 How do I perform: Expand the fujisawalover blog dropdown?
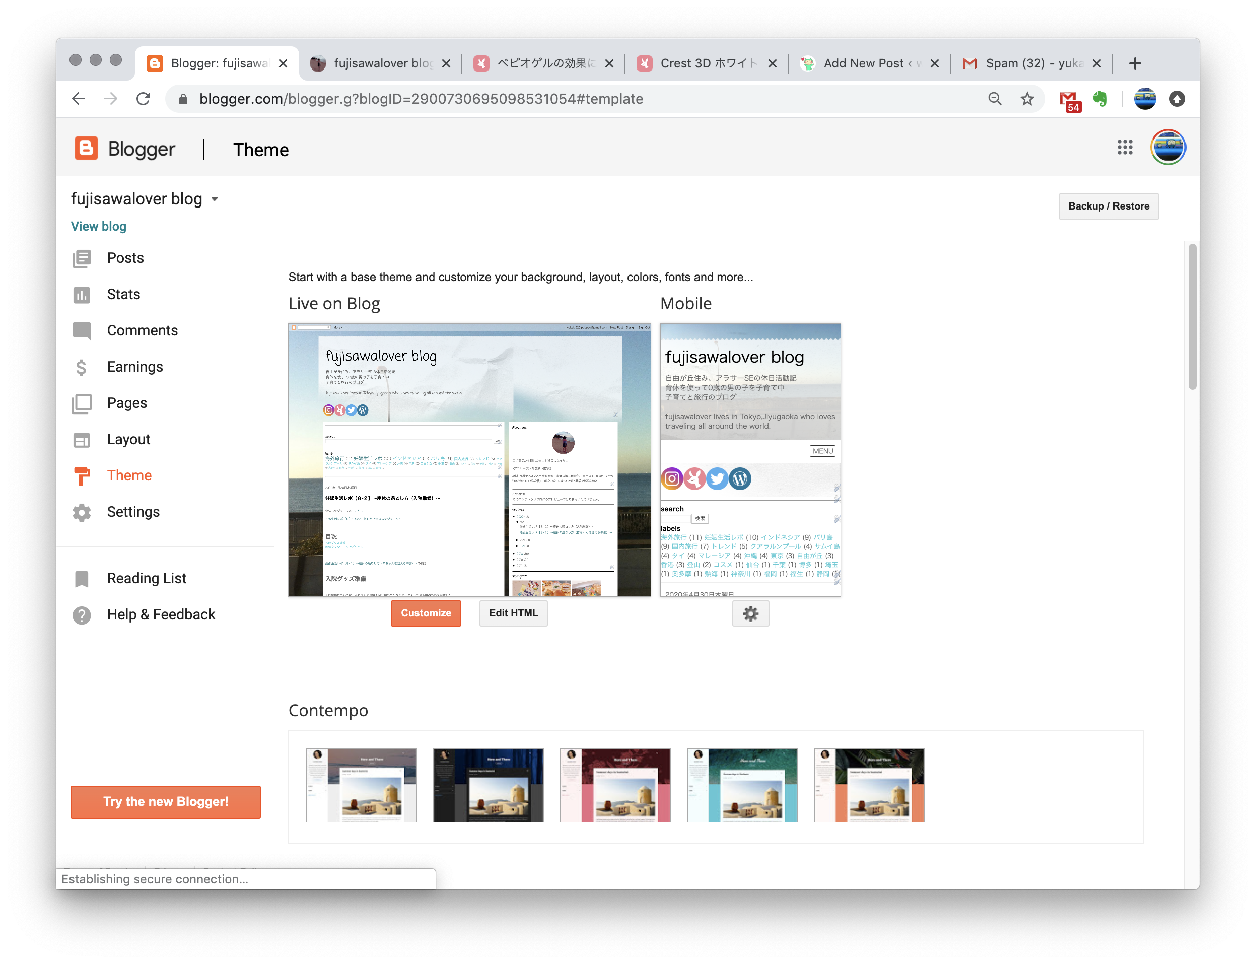point(215,199)
